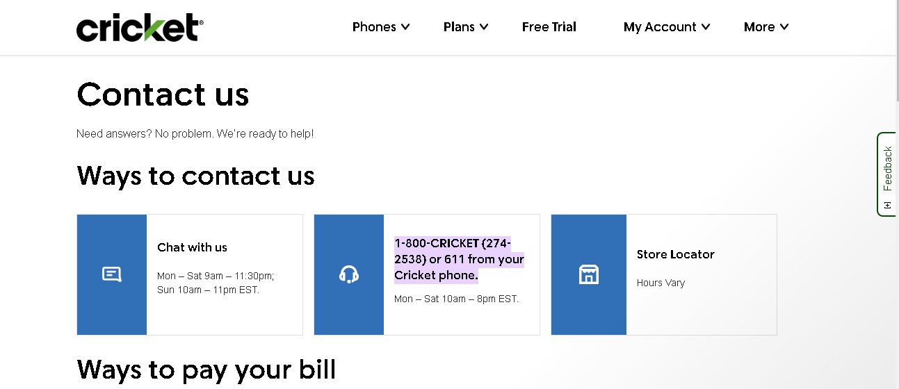899x389 pixels.
Task: Click the headset phone support icon
Action: tap(349, 274)
